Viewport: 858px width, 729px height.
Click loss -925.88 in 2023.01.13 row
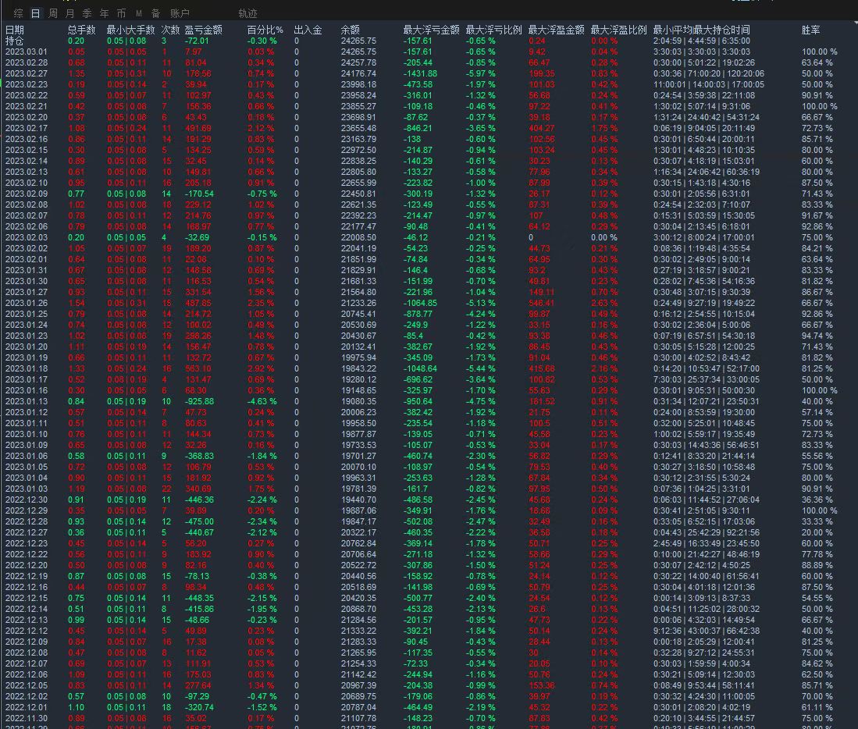[x=199, y=401]
